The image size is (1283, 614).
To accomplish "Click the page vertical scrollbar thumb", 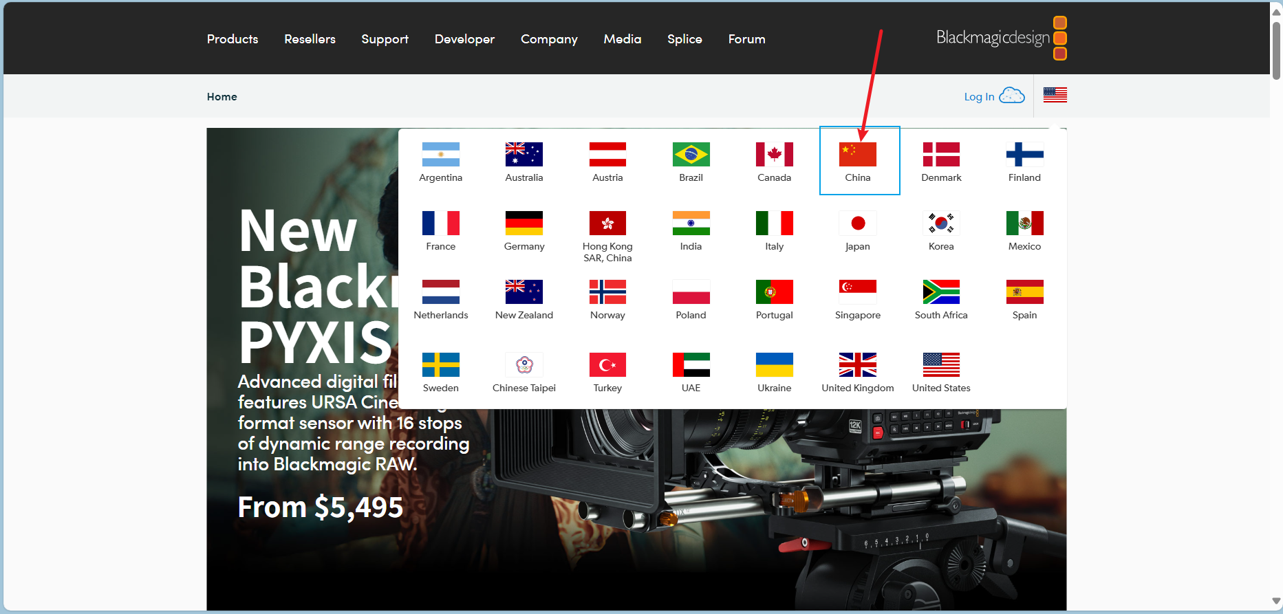I will [1276, 51].
